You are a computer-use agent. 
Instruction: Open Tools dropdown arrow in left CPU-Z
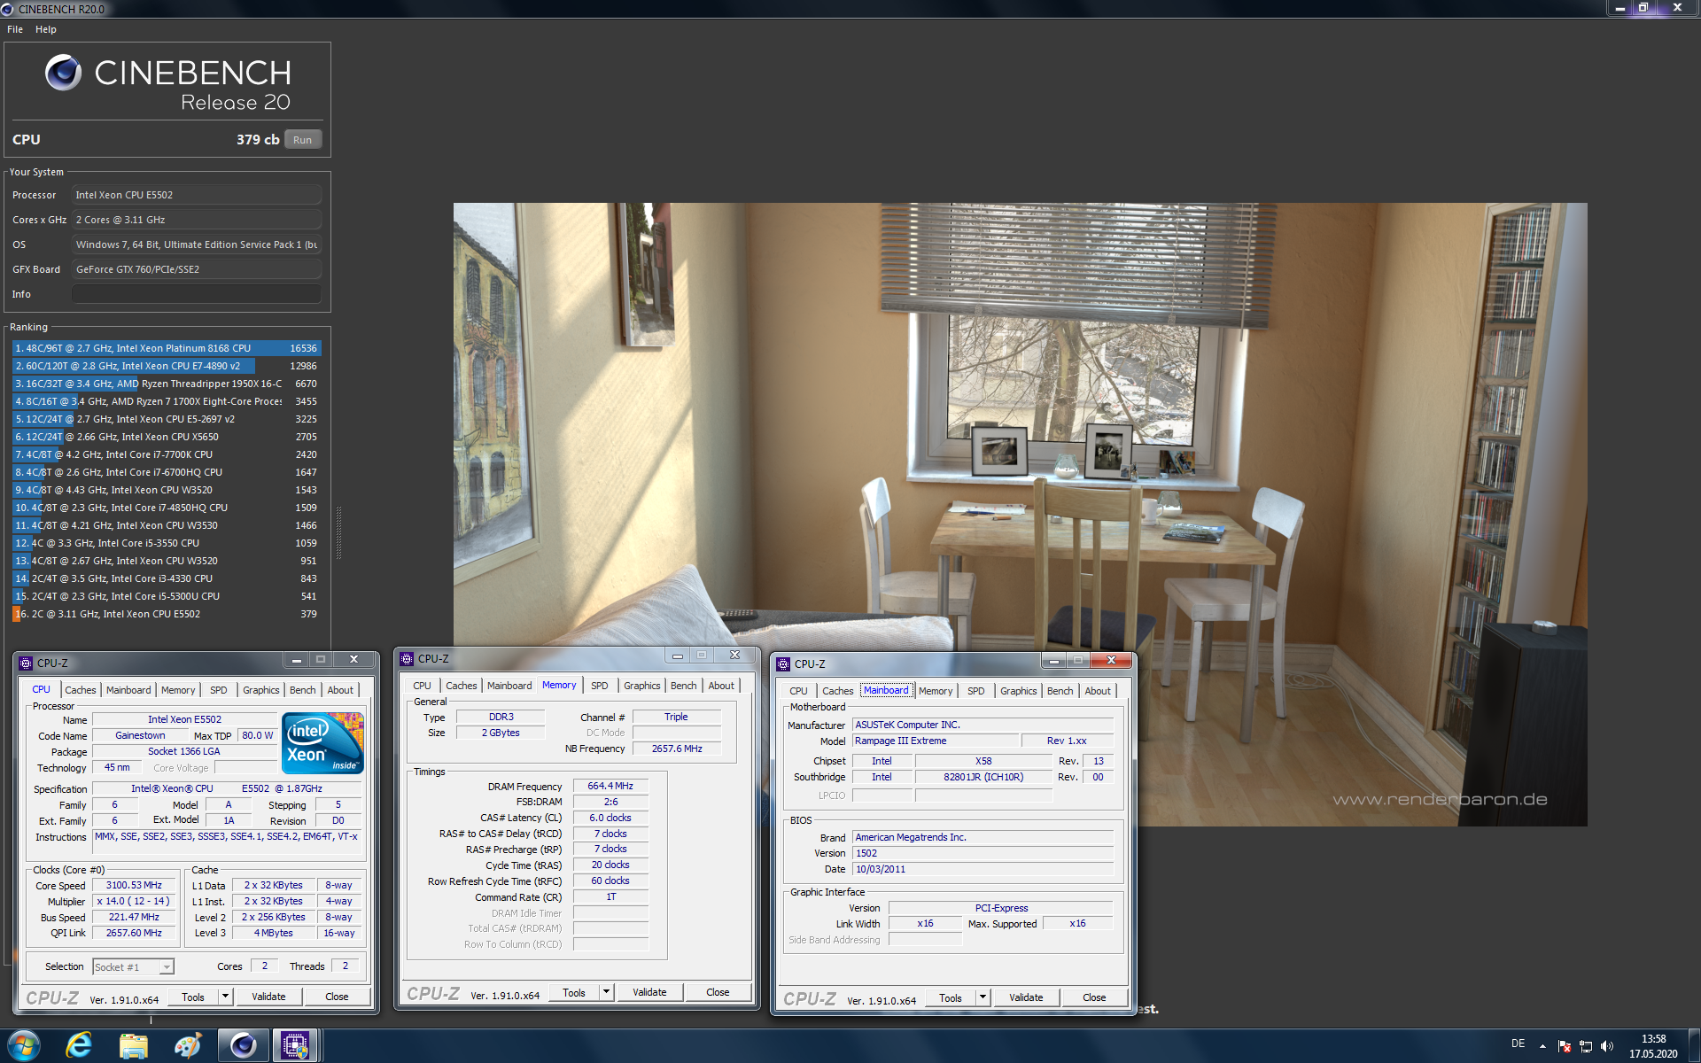click(x=225, y=997)
